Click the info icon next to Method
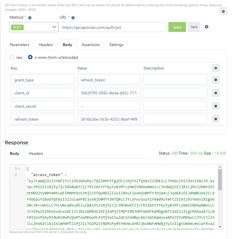The height and width of the screenshot is (239, 232). [x=30, y=18]
